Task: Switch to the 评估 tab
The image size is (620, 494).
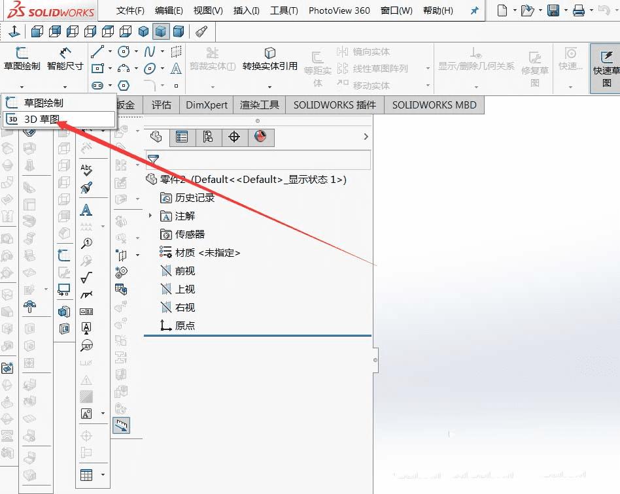Action: pyautogui.click(x=162, y=105)
